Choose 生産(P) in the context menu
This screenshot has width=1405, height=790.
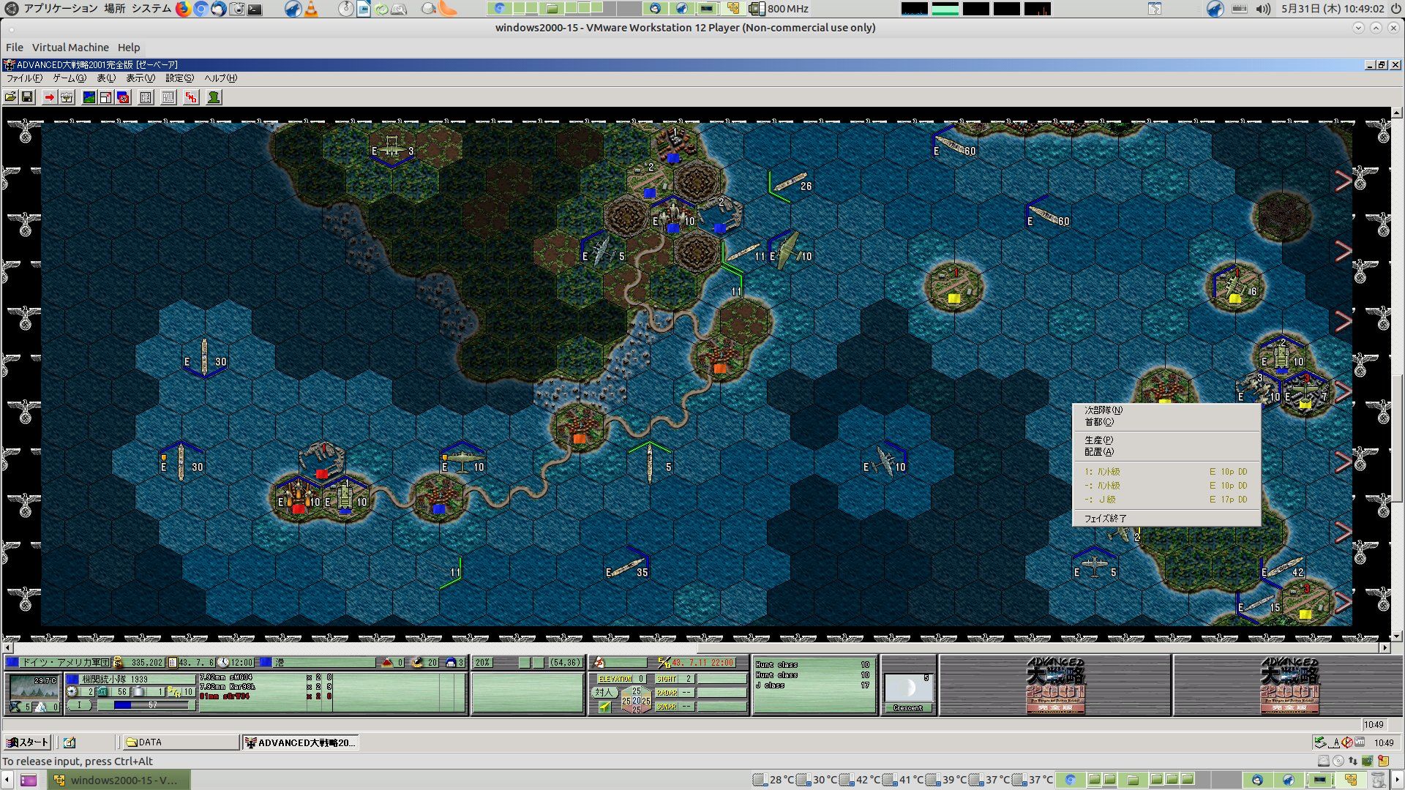(x=1166, y=440)
